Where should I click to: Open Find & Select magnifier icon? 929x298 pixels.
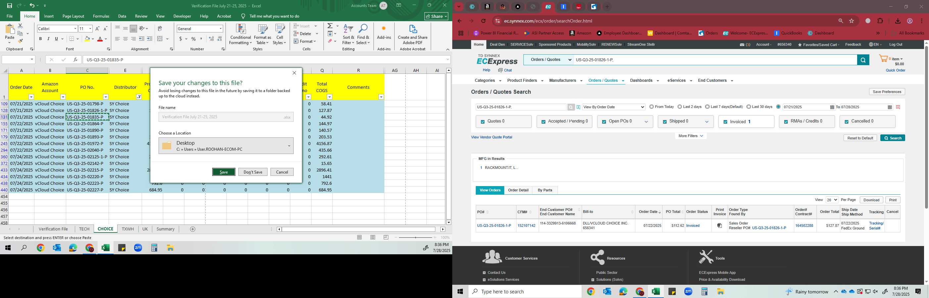(x=363, y=35)
